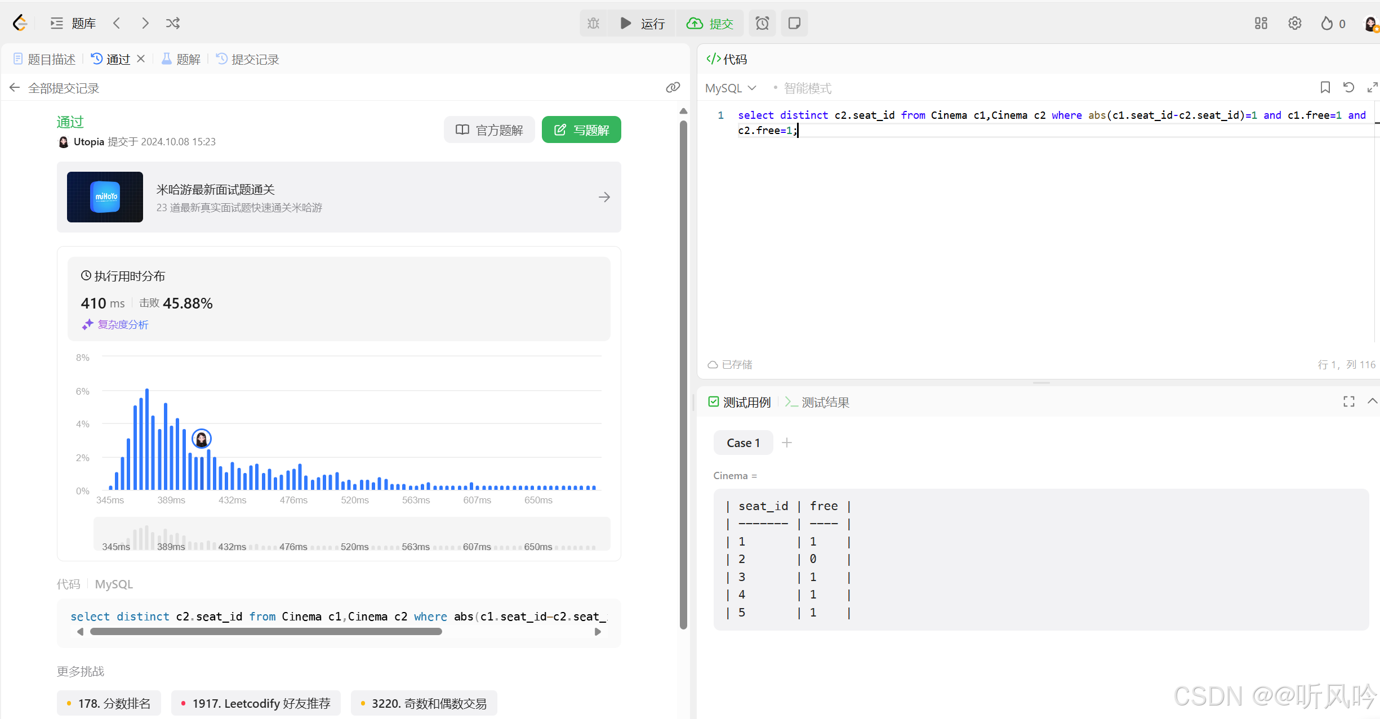Switch to 提交记录 tab
The width and height of the screenshot is (1380, 719).
pos(248,59)
